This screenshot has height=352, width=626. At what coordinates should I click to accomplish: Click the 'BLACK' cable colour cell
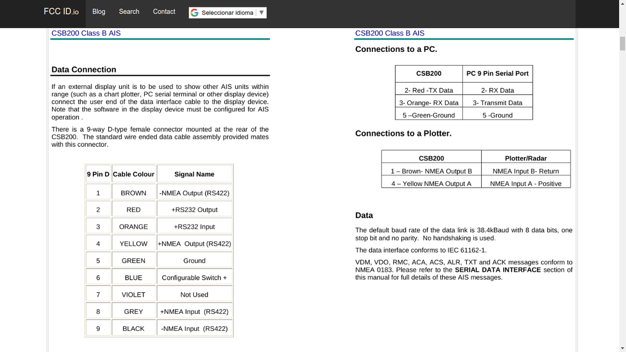tap(134, 329)
